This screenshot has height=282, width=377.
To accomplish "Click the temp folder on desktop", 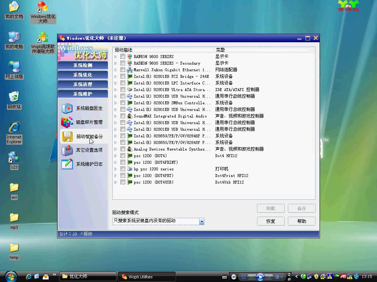I will 14,251.
